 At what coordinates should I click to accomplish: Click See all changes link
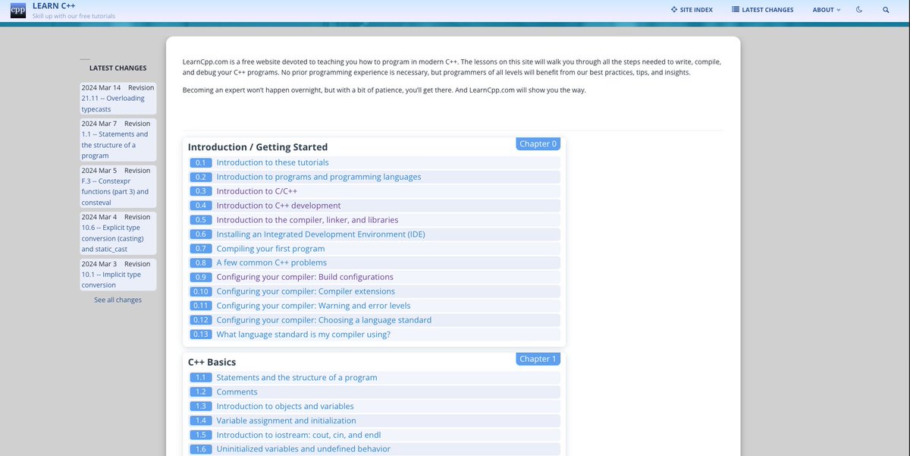118,300
